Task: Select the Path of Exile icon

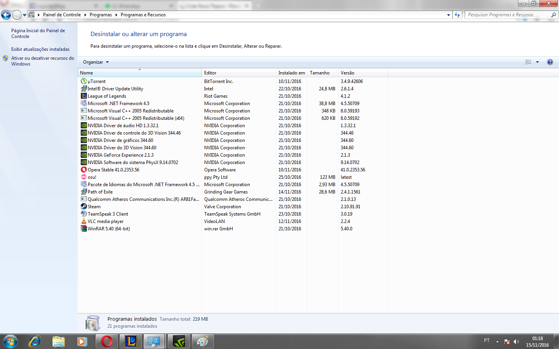Action: [84, 192]
